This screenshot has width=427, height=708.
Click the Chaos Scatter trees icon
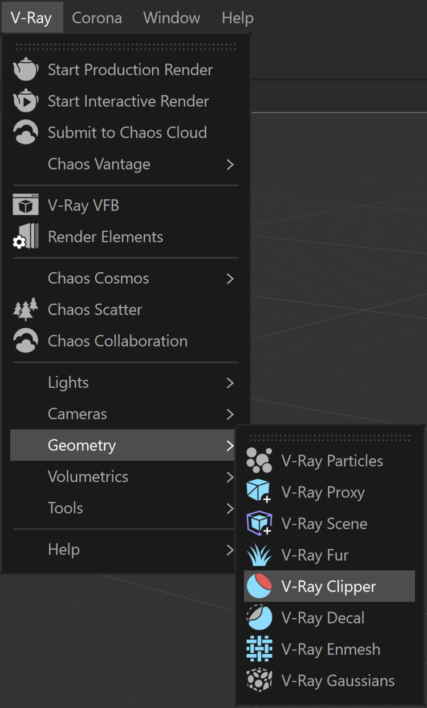26,309
